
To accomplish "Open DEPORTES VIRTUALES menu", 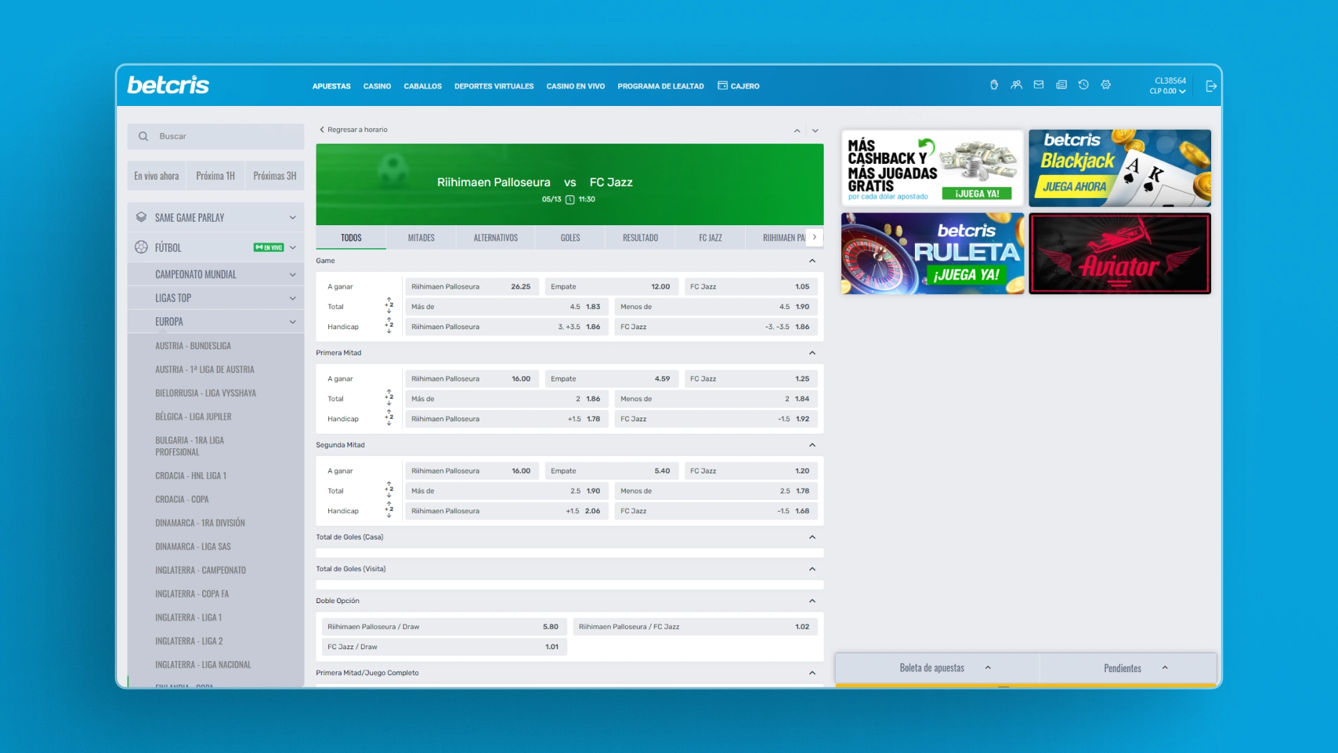I will [x=494, y=86].
